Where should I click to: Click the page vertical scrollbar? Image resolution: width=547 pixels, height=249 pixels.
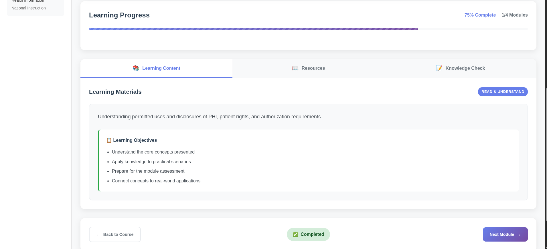point(546,154)
